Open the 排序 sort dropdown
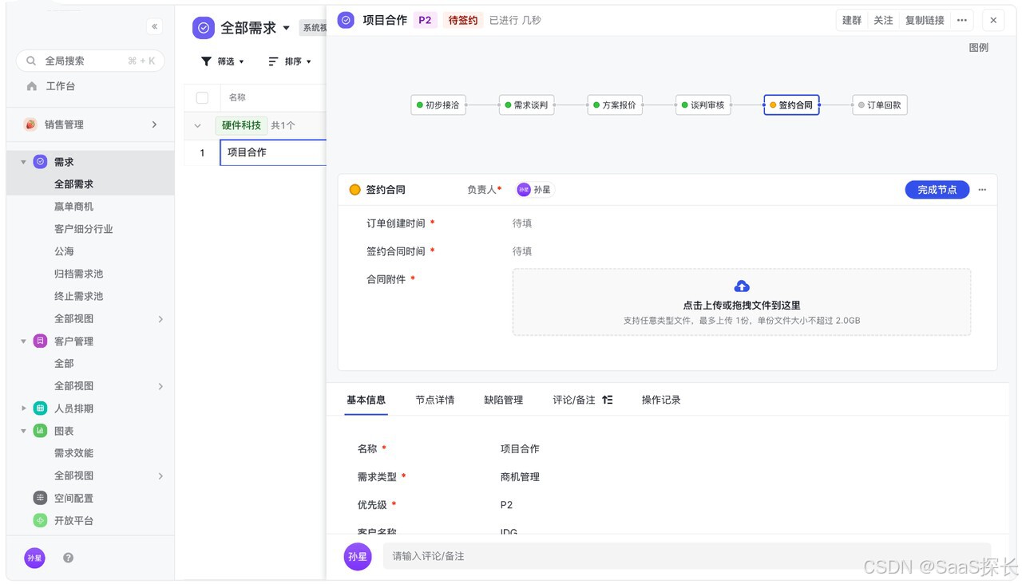The width and height of the screenshot is (1022, 584). (290, 61)
